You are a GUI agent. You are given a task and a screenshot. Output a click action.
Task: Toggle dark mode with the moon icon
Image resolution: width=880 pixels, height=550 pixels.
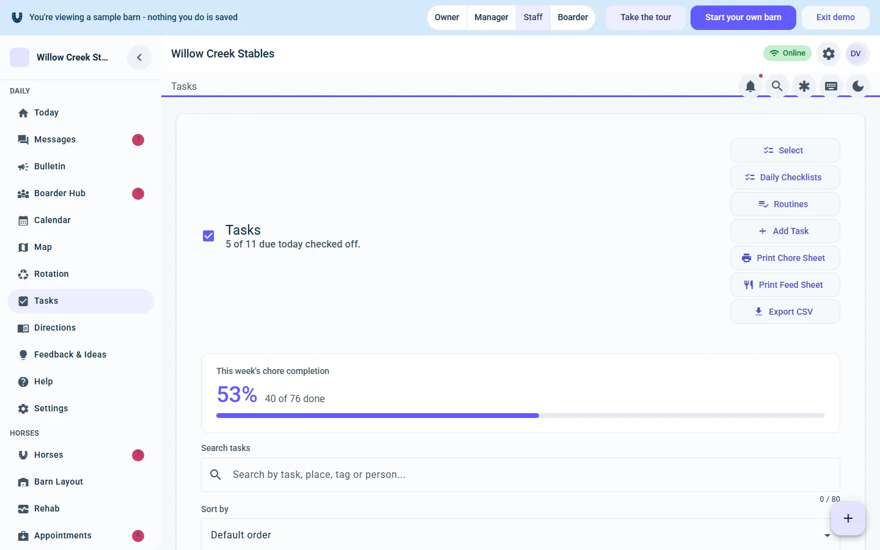click(858, 86)
